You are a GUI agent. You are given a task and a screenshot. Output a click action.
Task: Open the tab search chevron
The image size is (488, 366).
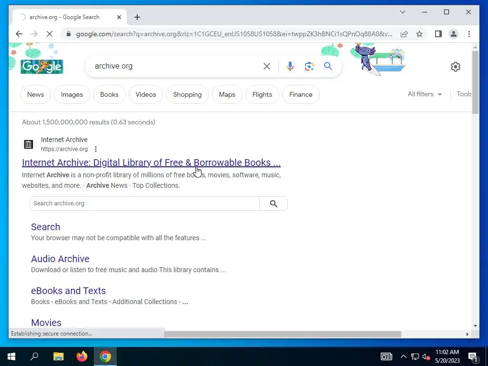pyautogui.click(x=402, y=12)
